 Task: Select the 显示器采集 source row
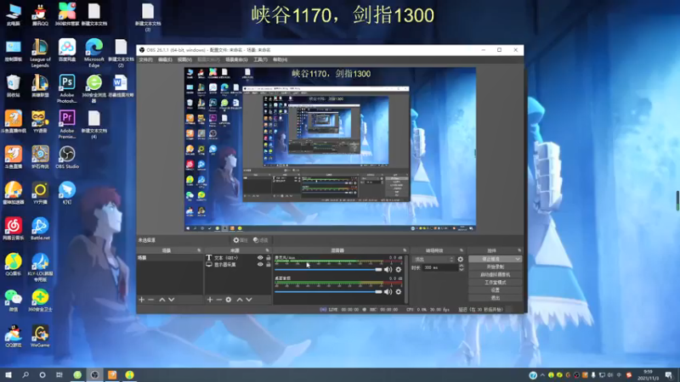tap(238, 264)
